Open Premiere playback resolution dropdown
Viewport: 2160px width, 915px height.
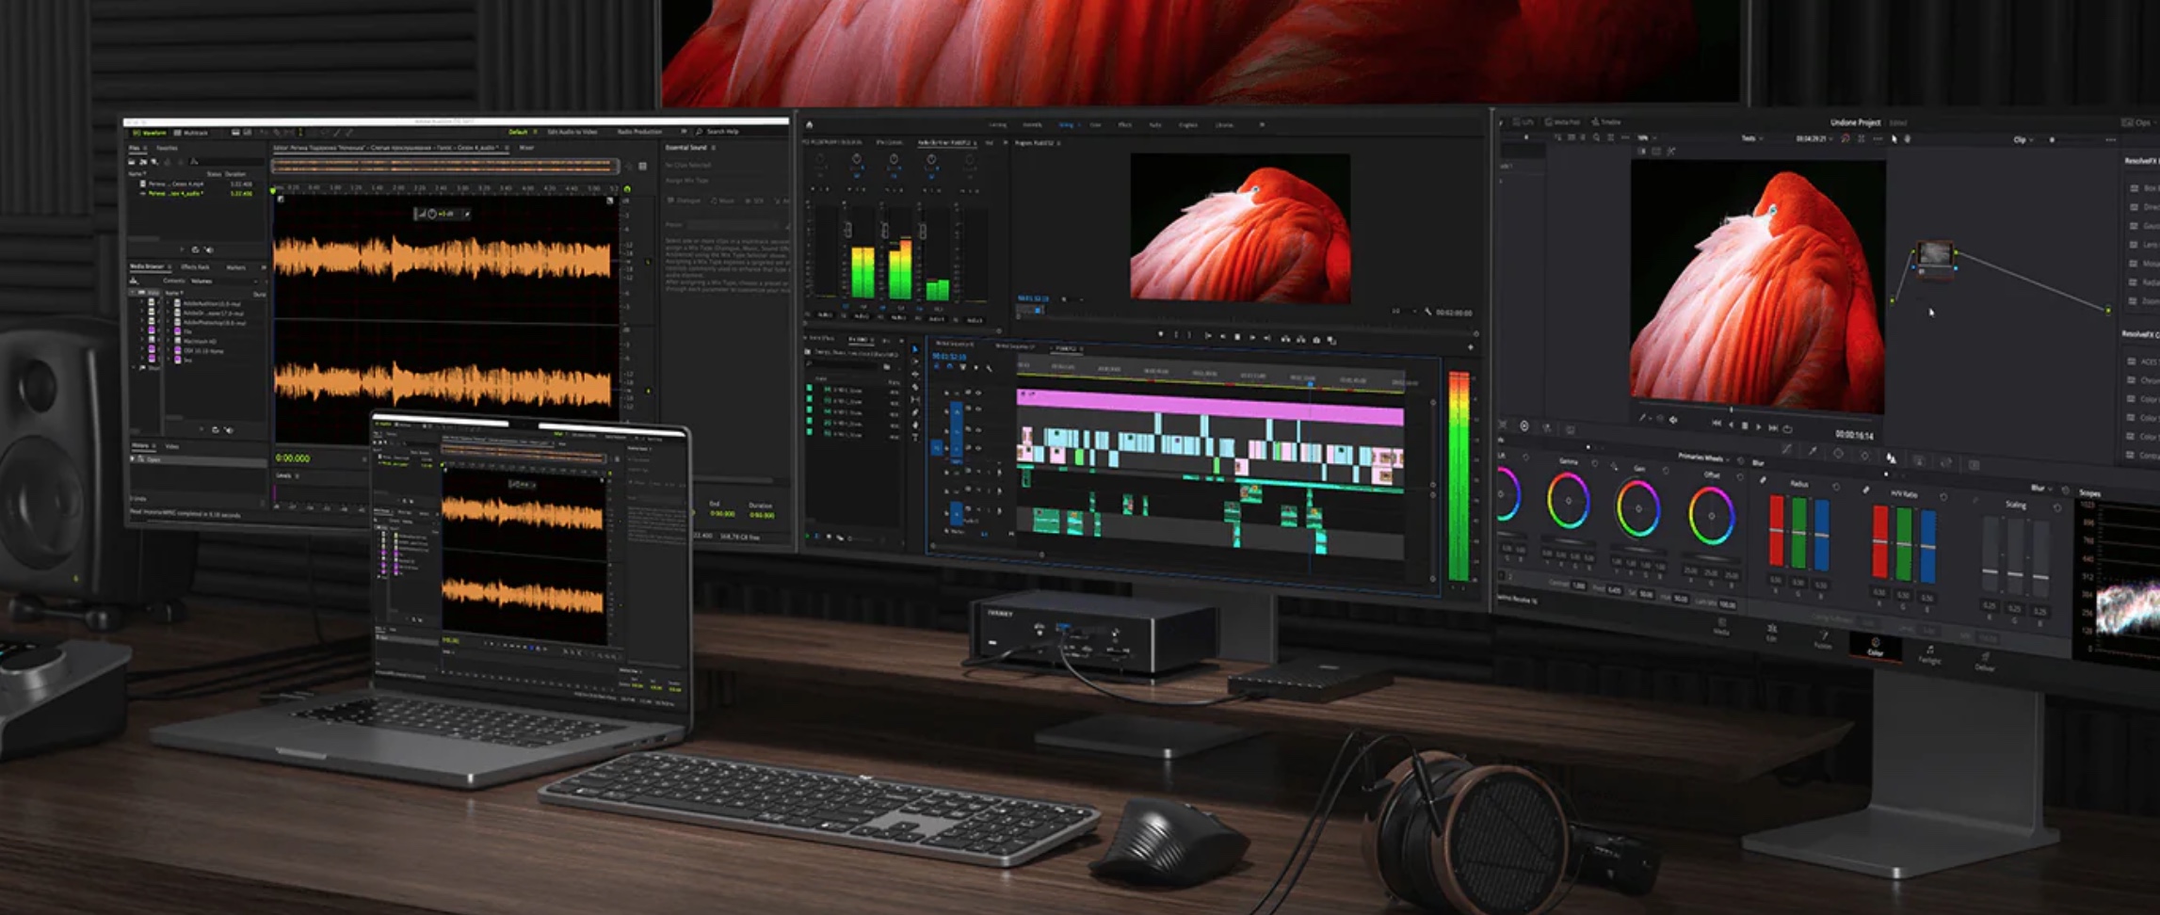pyautogui.click(x=1403, y=312)
